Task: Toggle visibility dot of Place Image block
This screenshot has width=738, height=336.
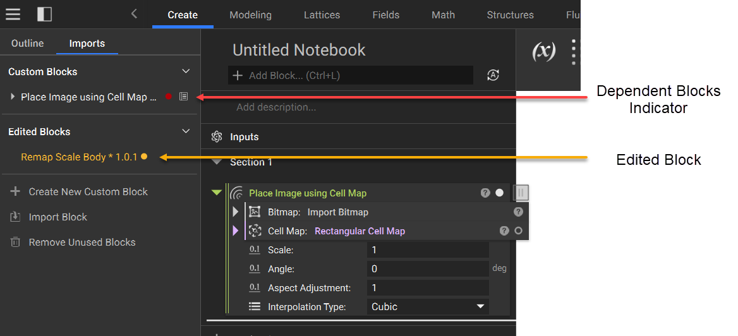Action: (499, 193)
